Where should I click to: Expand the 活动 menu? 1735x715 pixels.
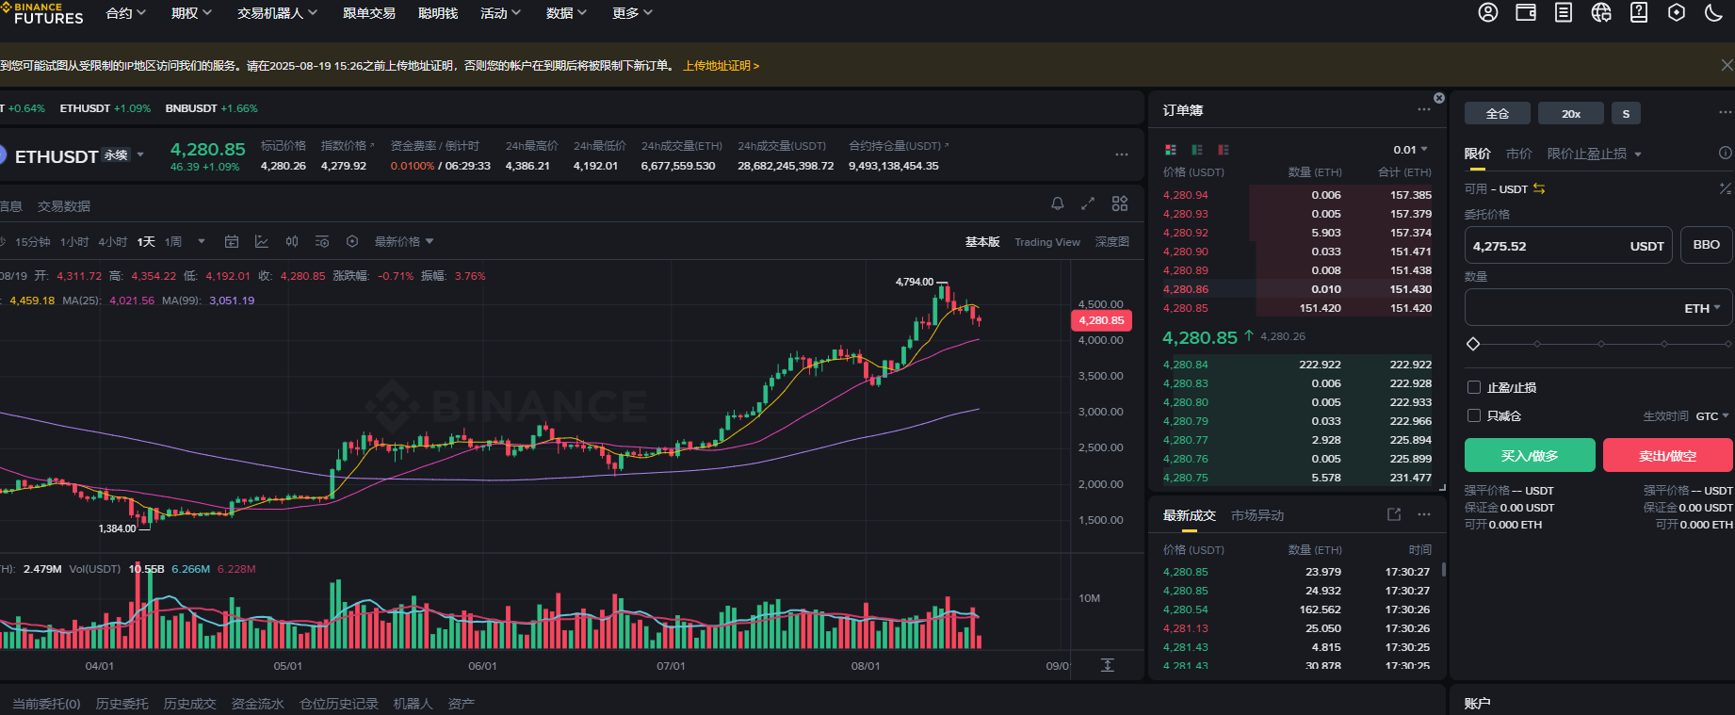pos(500,13)
